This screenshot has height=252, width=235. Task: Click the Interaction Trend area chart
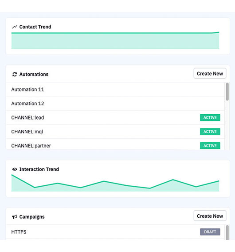coord(115,183)
